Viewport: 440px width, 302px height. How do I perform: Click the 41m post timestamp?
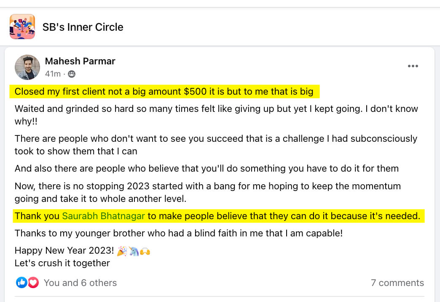(x=53, y=74)
